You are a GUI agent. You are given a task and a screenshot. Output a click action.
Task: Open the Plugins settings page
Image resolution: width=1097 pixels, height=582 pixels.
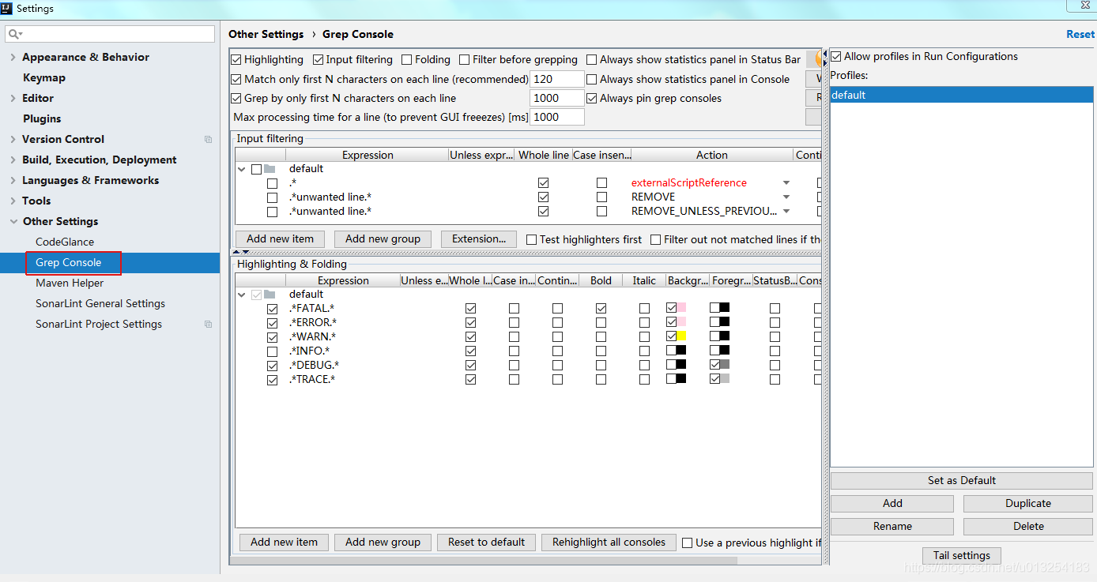42,118
